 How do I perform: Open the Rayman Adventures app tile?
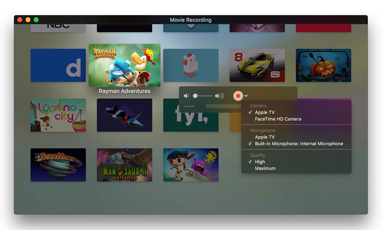[124, 65]
